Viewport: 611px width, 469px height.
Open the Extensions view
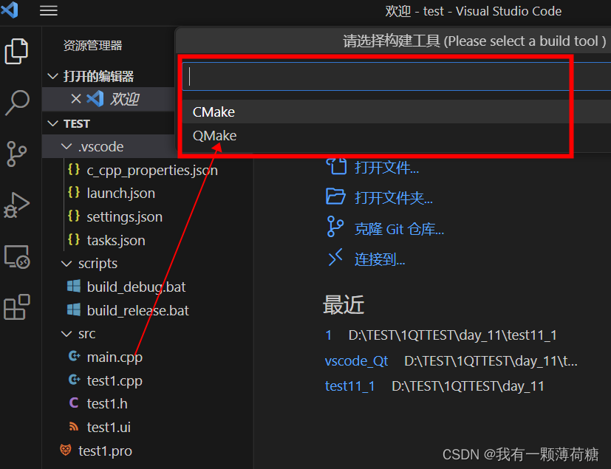click(x=17, y=307)
